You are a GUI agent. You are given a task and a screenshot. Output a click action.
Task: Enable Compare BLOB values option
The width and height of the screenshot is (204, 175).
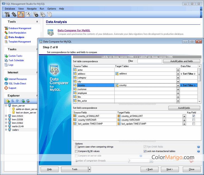pos(76,151)
